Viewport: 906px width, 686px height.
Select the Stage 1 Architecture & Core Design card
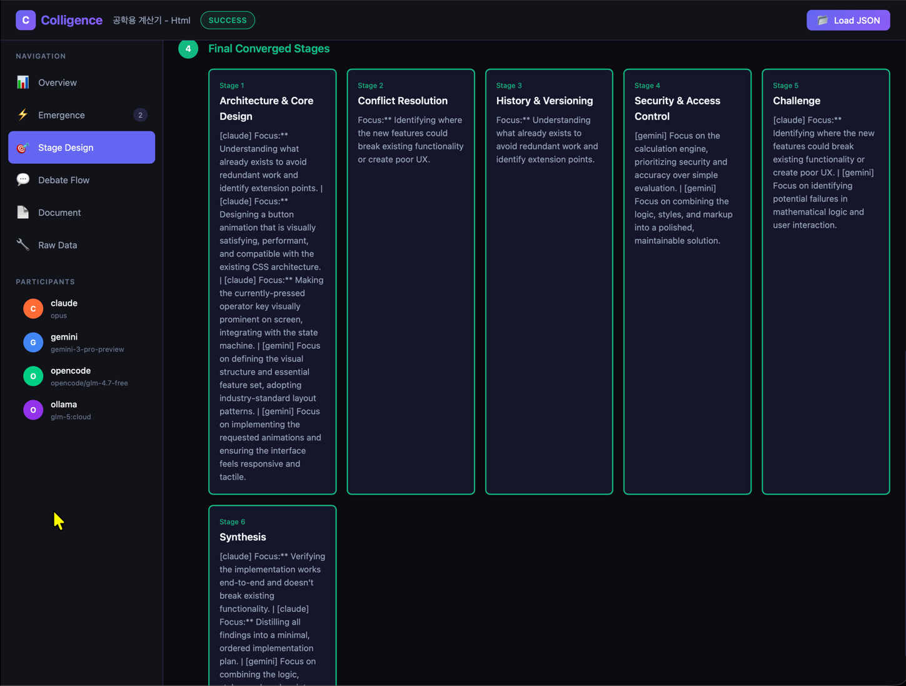point(272,281)
